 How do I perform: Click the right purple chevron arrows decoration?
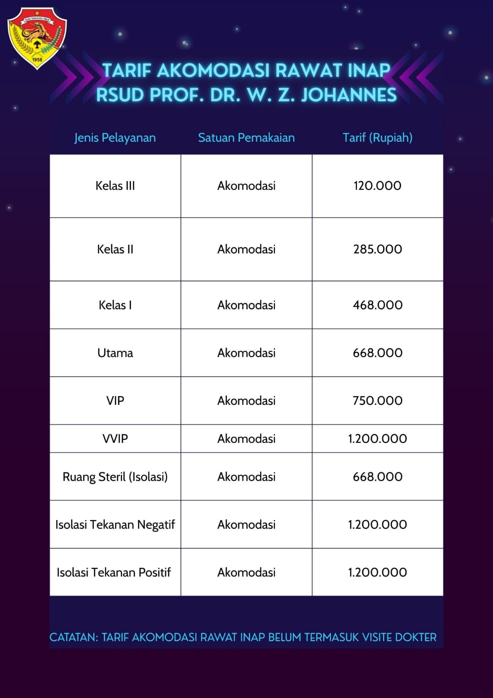[416, 78]
